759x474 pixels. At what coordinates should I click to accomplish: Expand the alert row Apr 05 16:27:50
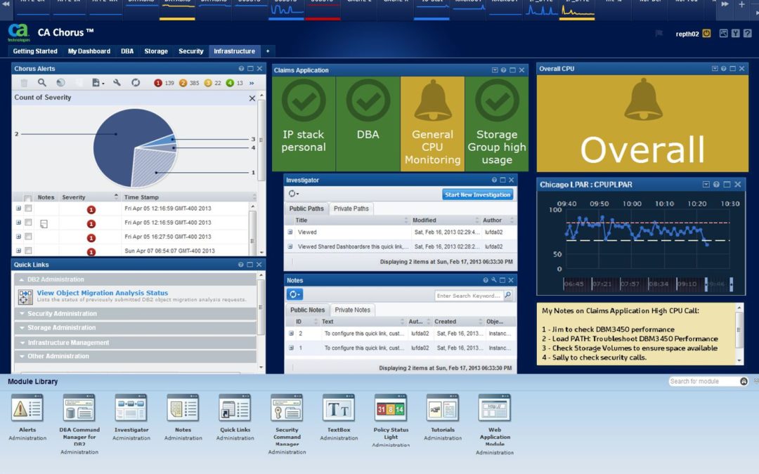[x=18, y=237]
